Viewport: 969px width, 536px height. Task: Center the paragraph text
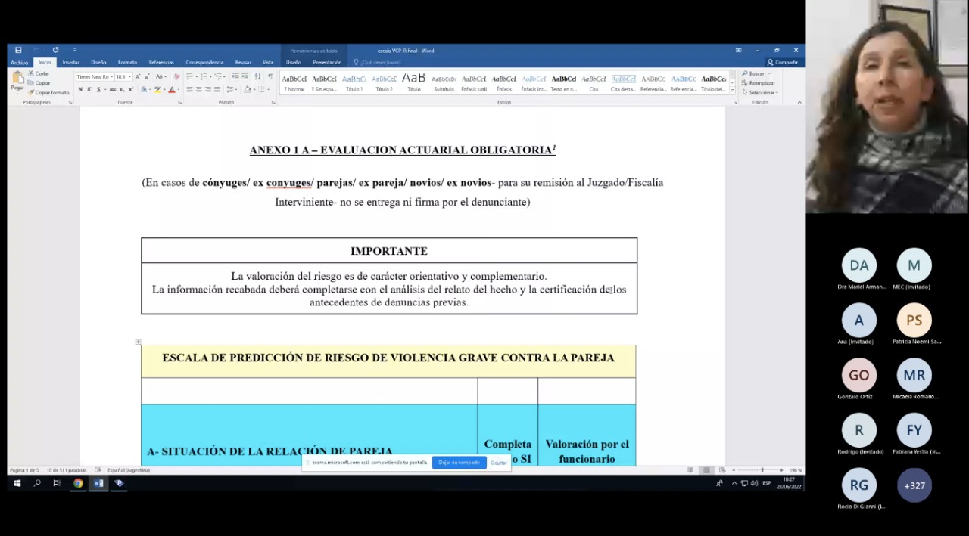click(198, 89)
